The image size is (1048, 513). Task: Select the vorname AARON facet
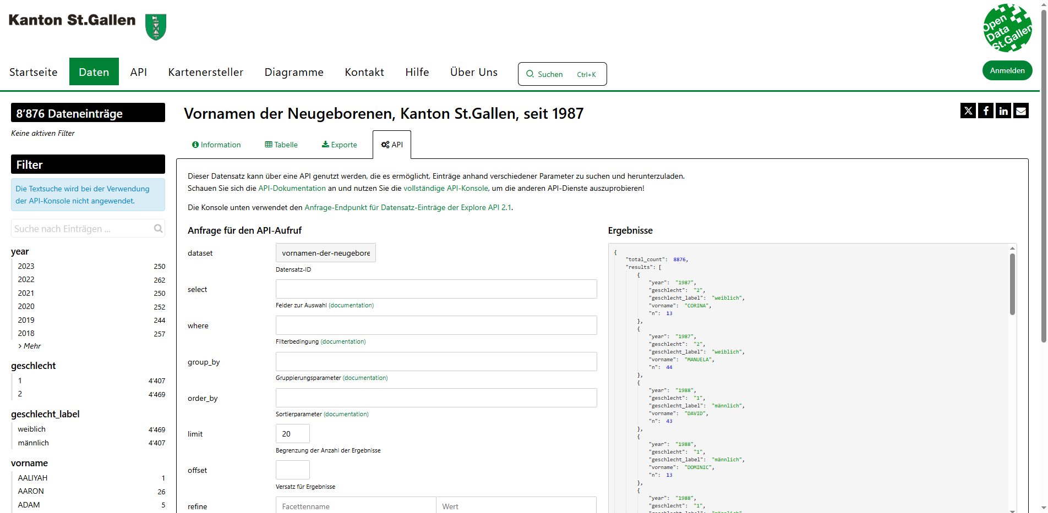coord(31,491)
